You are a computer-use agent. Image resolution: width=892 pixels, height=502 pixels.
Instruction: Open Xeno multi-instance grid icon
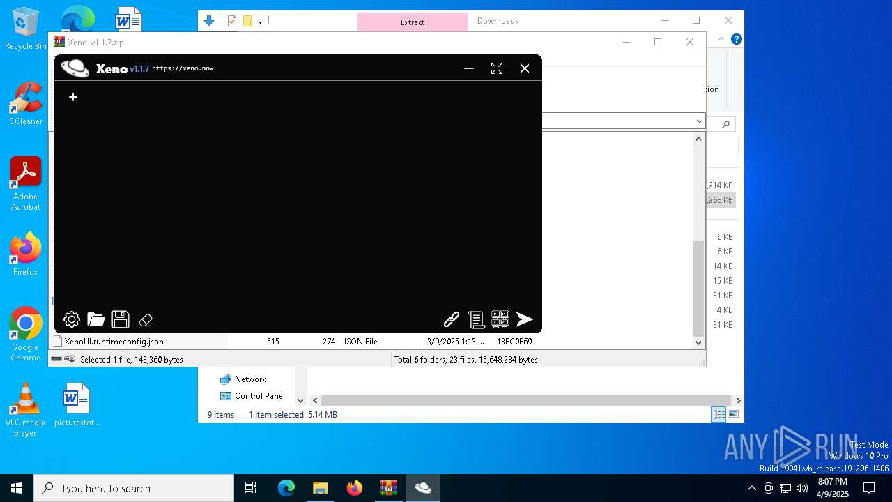coord(500,319)
